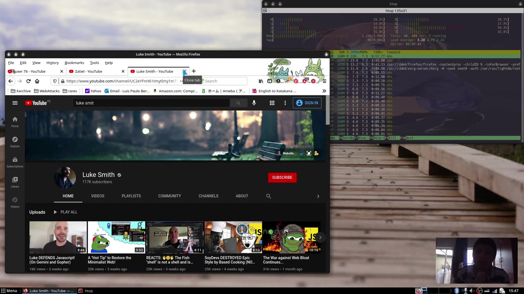Open the YouTube hamburger guide menu
Image resolution: width=524 pixels, height=294 pixels.
click(x=15, y=103)
